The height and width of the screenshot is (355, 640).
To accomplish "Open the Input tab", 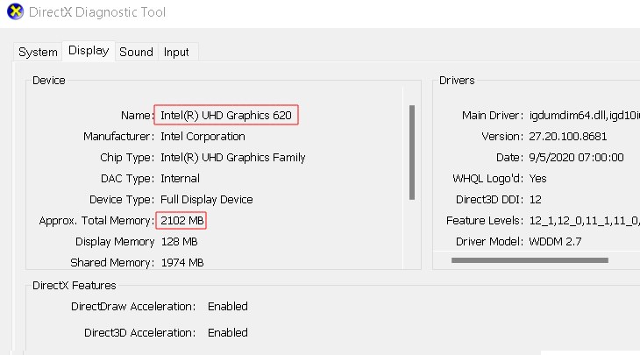I will pyautogui.click(x=176, y=53).
